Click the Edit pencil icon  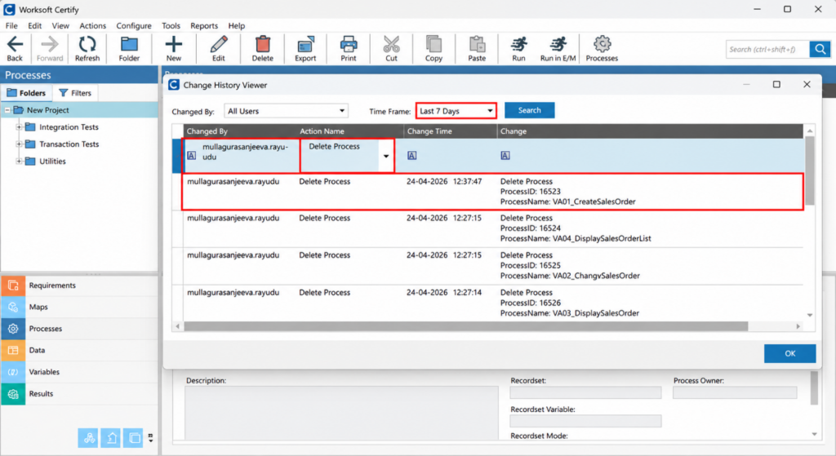(219, 48)
